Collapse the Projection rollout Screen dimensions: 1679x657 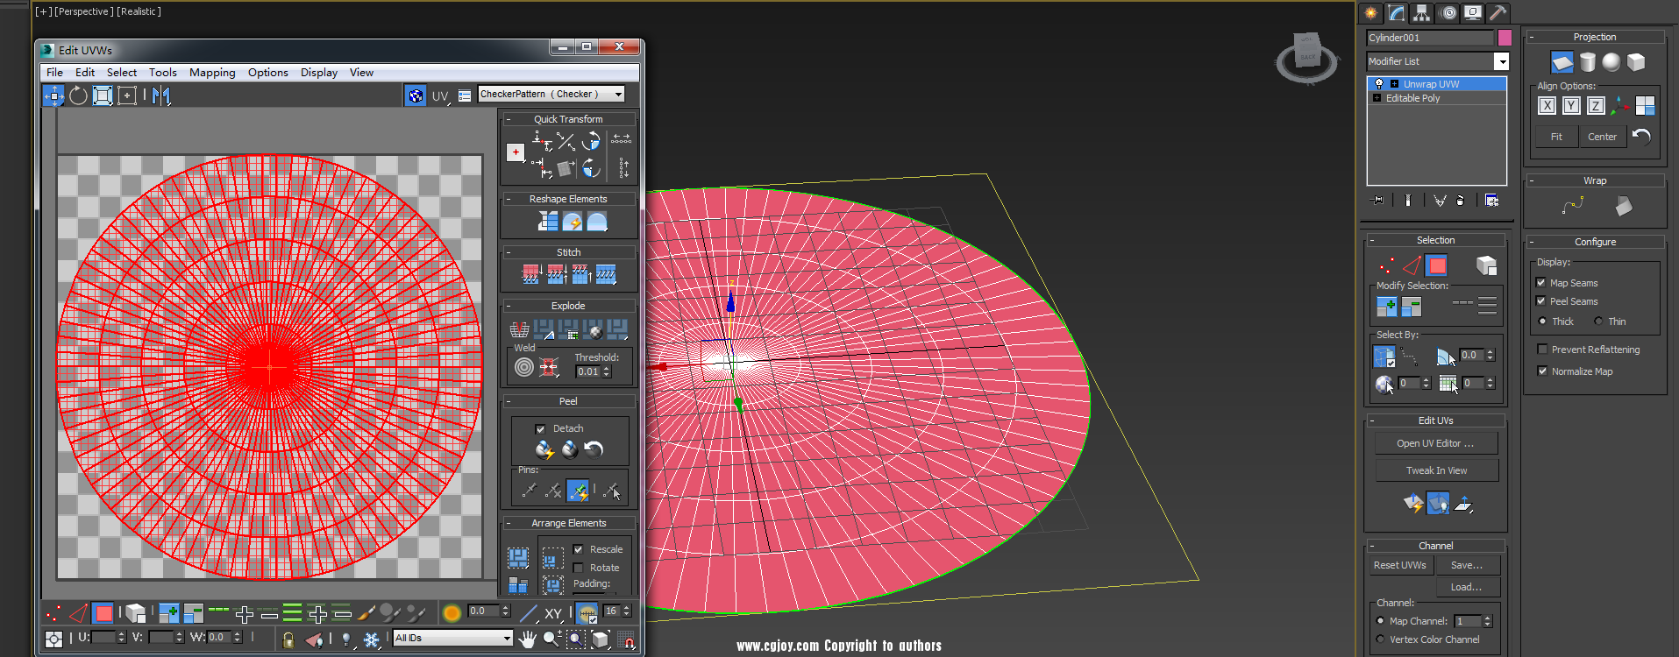pyautogui.click(x=1532, y=37)
